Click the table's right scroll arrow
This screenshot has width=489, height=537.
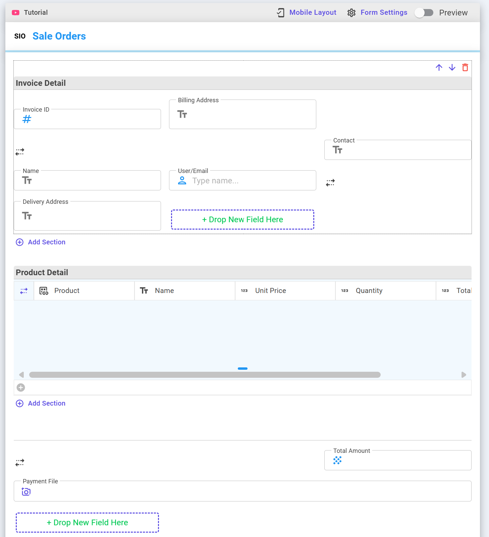coord(464,375)
